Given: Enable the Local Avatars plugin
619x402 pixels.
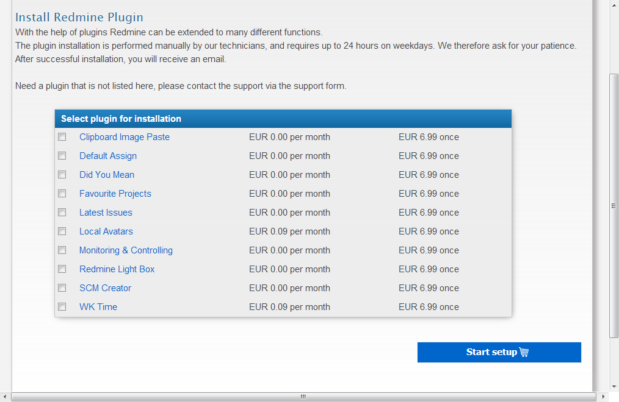Looking at the screenshot, I should click(x=62, y=231).
